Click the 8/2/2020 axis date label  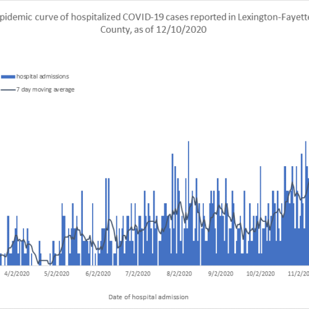pyautogui.click(x=179, y=274)
